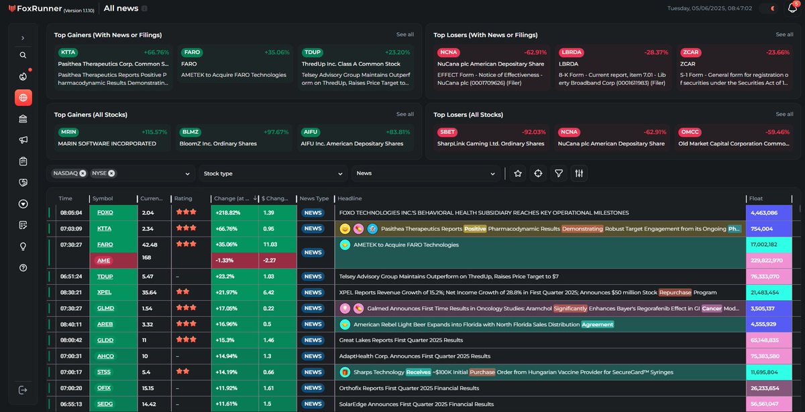Click the three-star rating in FOXO row
Screen dimensions: 805x412
[x=186, y=212]
